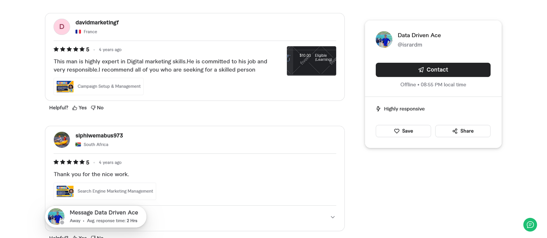Click the France flag on davidmarketingf's review
547x238 pixels.
[78, 31]
